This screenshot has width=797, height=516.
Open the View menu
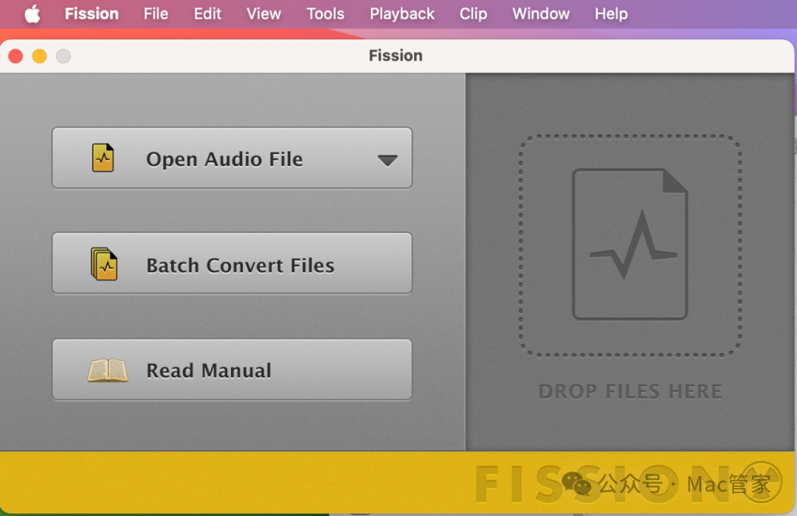(263, 14)
